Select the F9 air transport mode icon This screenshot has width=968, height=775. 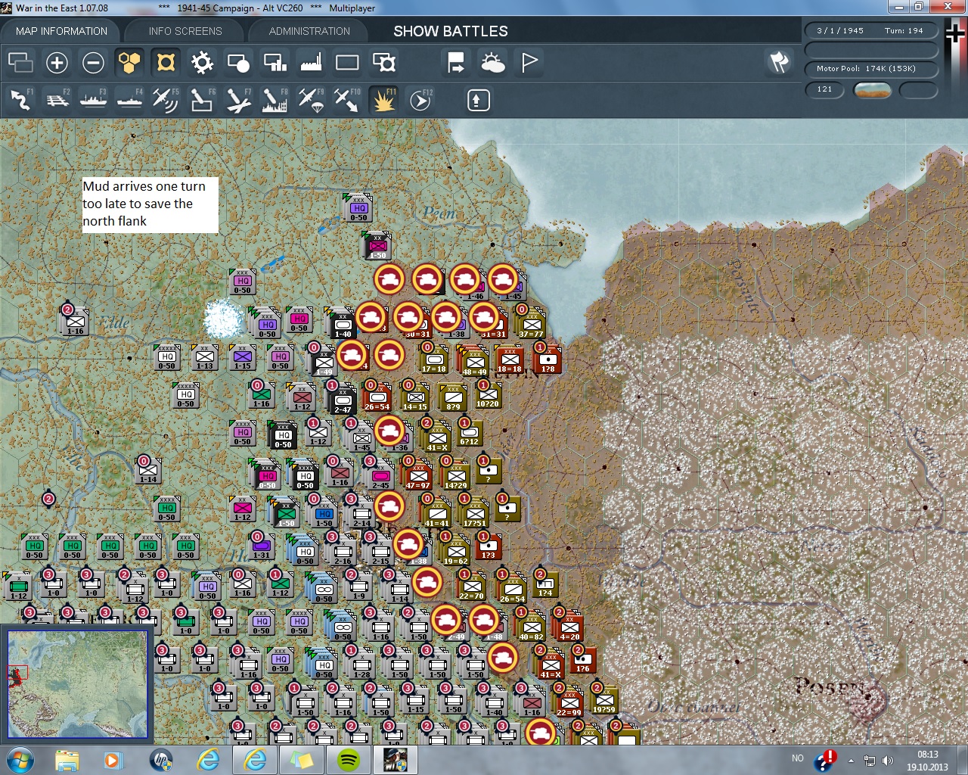click(311, 100)
